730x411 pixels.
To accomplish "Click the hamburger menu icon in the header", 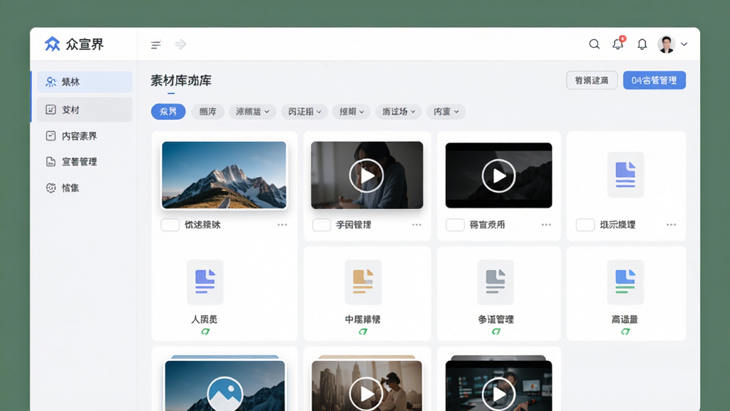I will (x=155, y=45).
